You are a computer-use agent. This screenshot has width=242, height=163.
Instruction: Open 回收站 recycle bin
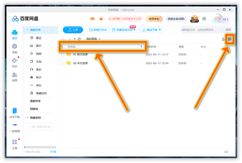pyautogui.click(x=34, y=109)
